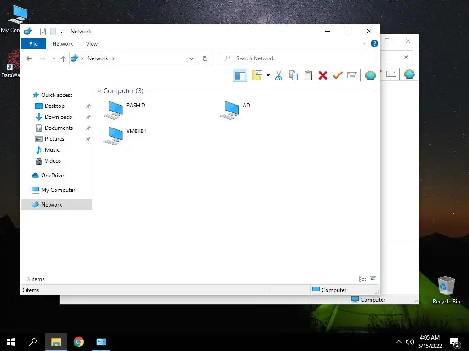Select the VM0B0T computer
469x351 pixels.
125,136
